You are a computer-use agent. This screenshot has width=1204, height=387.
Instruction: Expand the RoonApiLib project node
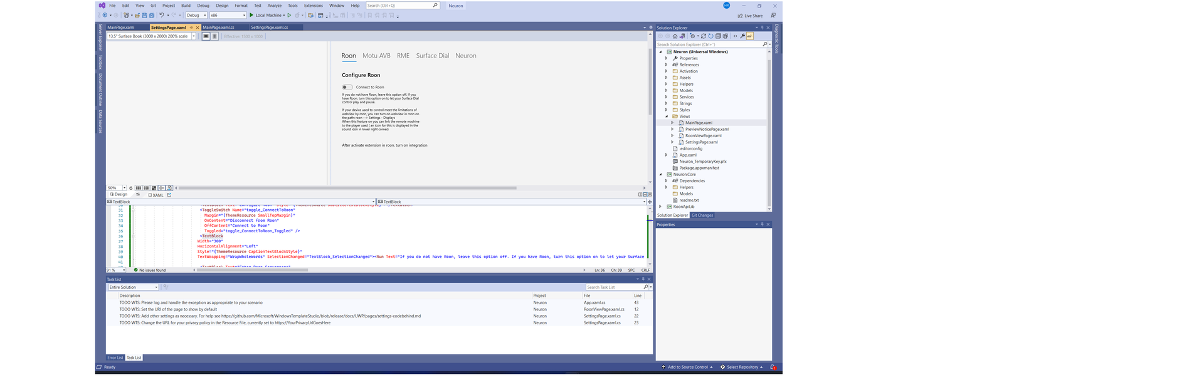[660, 207]
